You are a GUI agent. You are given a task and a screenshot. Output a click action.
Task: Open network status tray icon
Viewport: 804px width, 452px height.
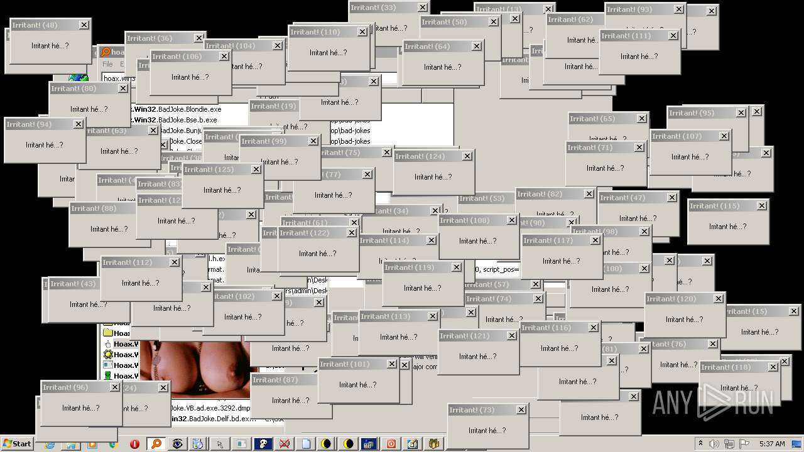click(x=730, y=444)
